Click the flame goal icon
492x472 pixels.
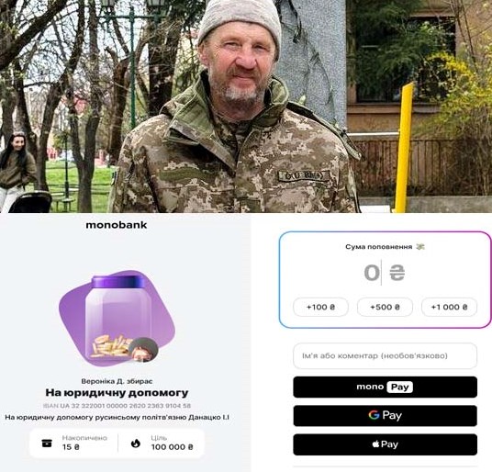click(x=136, y=444)
